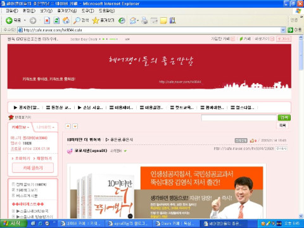Open the Search magnifier (검색) toolbar button
The width and height of the screenshot is (304, 228).
(x=81, y=20)
